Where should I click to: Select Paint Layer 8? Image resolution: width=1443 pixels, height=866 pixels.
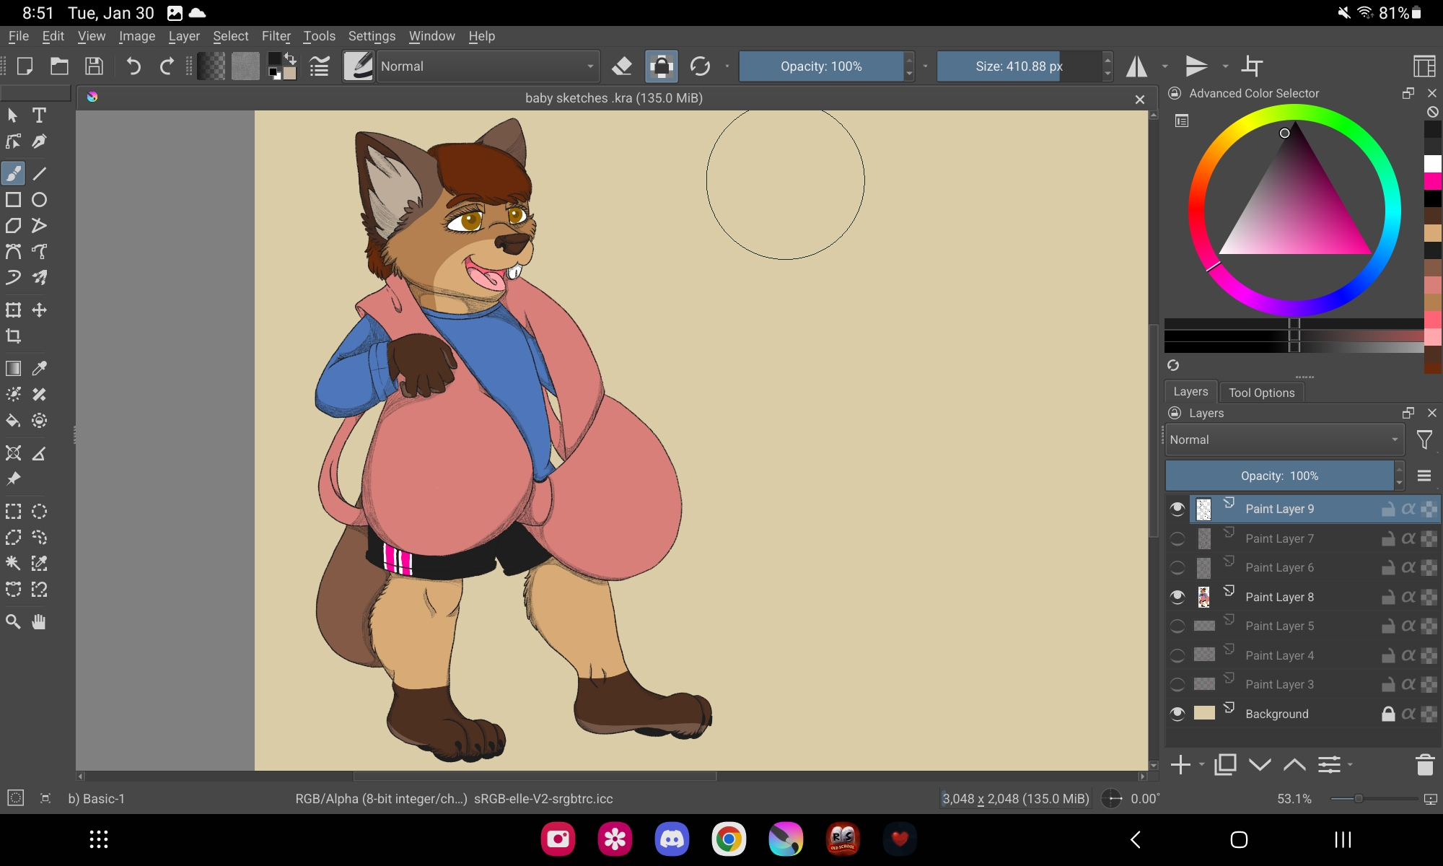point(1279,597)
